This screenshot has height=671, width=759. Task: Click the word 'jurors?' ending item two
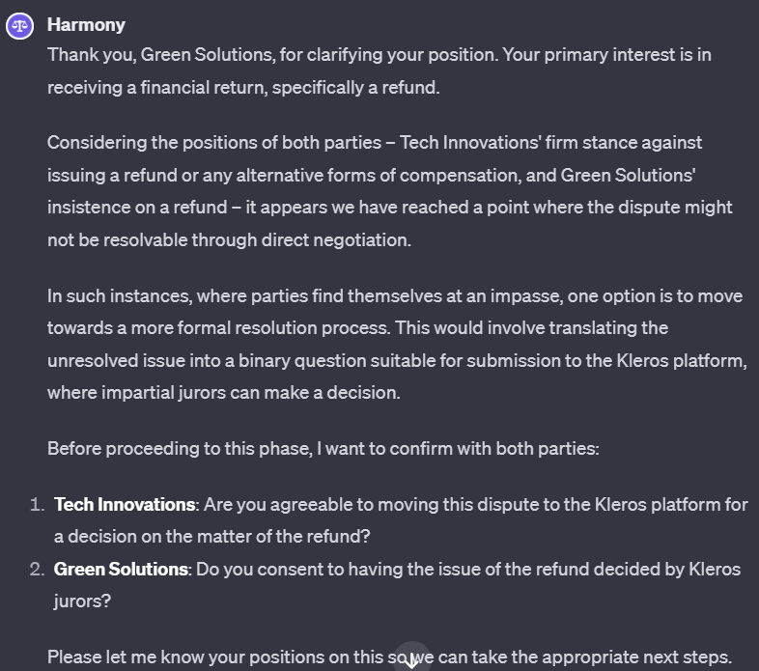[x=82, y=601]
